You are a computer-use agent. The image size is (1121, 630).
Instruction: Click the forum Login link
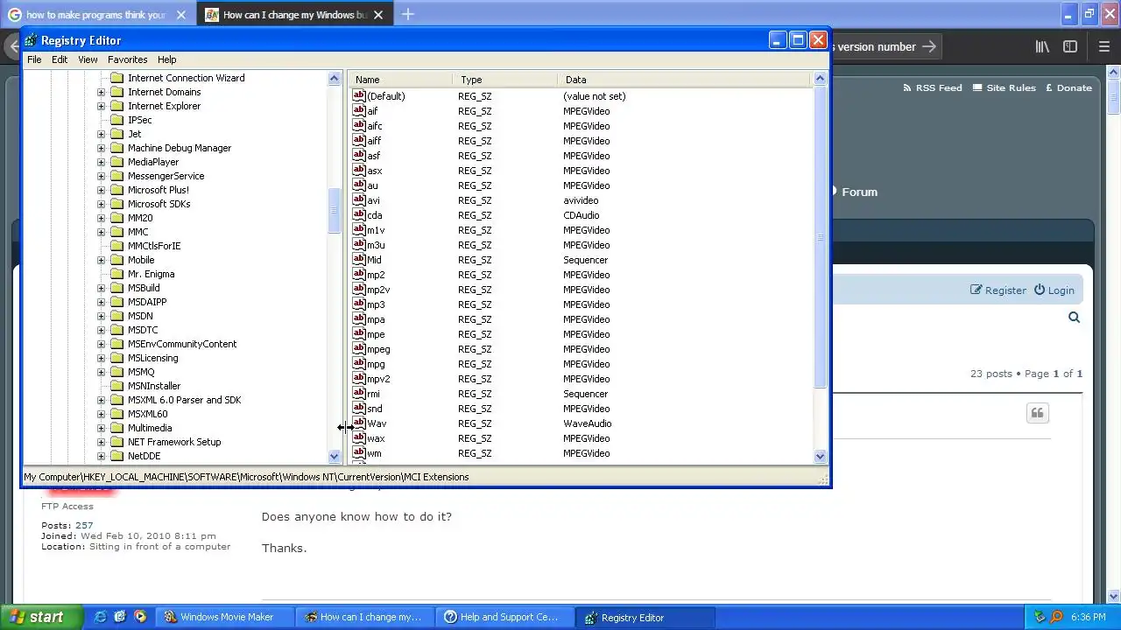click(x=1054, y=290)
